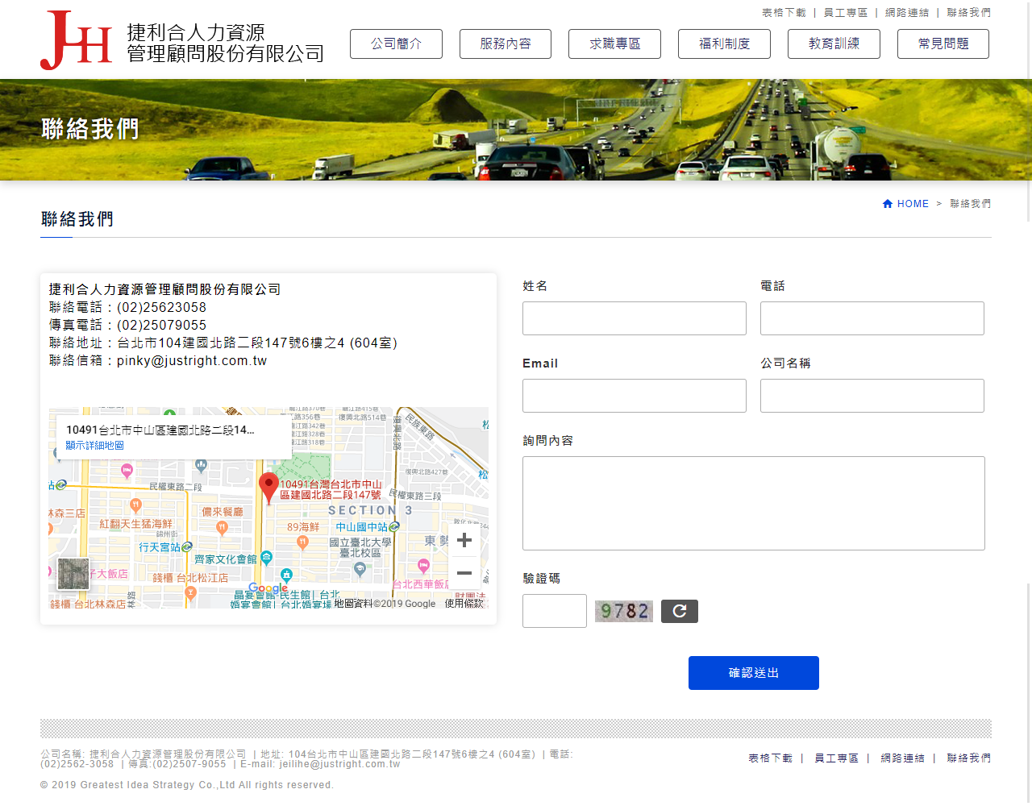Click the footer e-mail jeilihe@justright.com.tw
The height and width of the screenshot is (810, 1032).
point(339,764)
